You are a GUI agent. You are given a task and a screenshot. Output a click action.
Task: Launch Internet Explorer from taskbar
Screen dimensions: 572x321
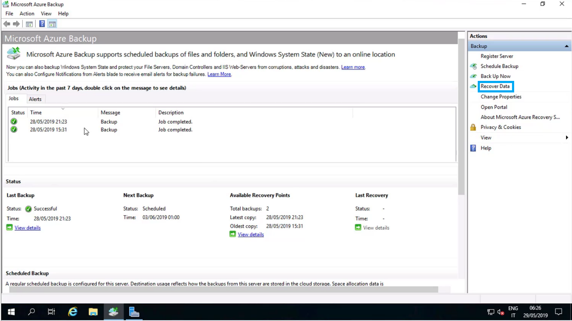[72, 312]
